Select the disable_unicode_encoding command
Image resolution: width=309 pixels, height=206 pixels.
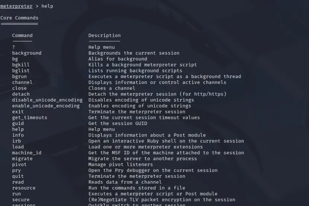pyautogui.click(x=47, y=100)
